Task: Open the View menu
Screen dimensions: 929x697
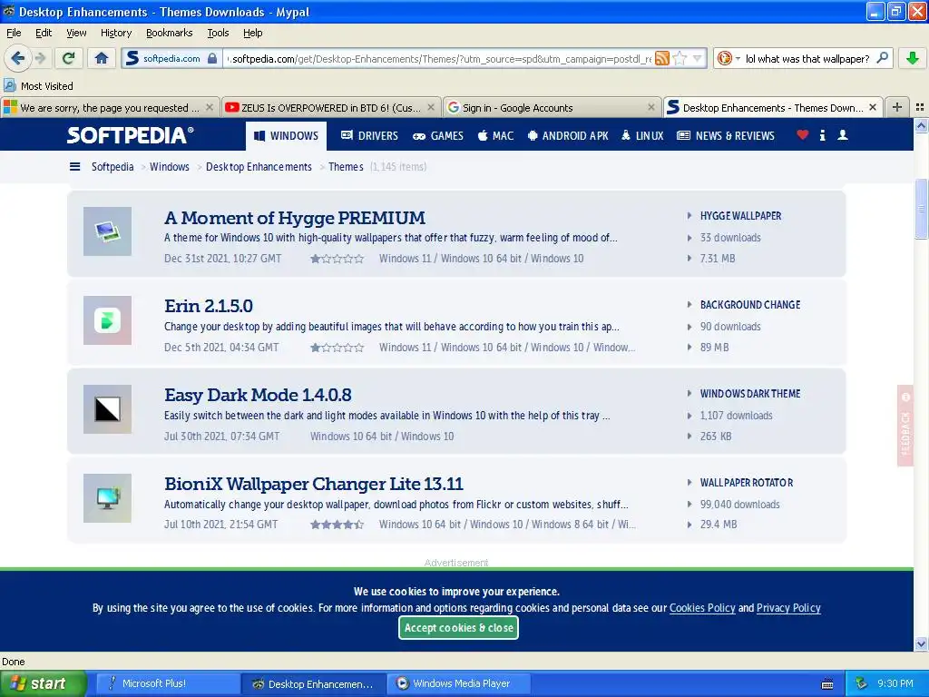Action: (76, 33)
